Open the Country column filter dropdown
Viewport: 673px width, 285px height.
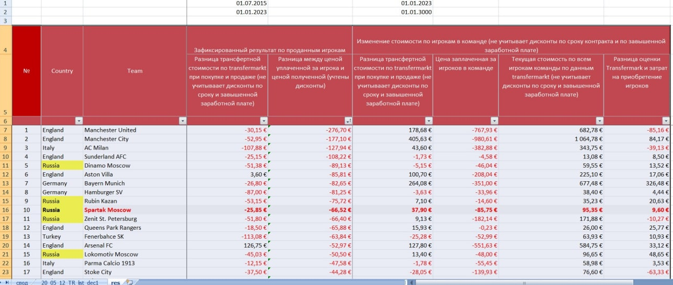click(79, 120)
